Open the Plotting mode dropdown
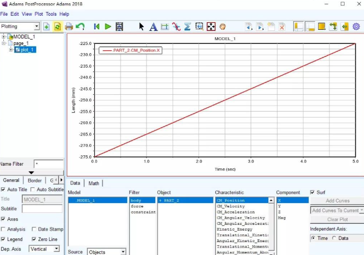This screenshot has width=364, height=255. [x=36, y=26]
